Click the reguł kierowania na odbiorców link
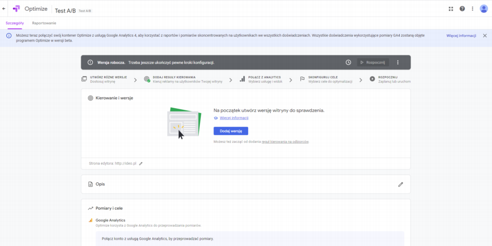Viewport: 492px width, 246px height. tap(285, 141)
